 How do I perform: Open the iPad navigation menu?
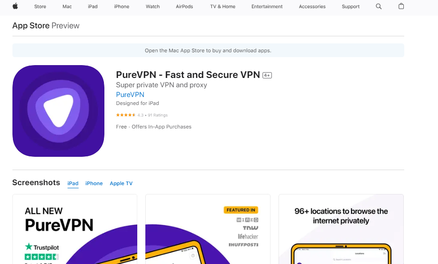pyautogui.click(x=92, y=7)
